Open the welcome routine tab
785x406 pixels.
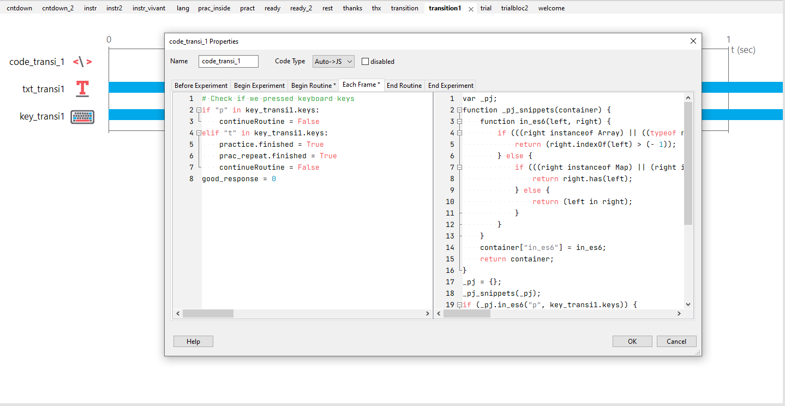coord(552,8)
